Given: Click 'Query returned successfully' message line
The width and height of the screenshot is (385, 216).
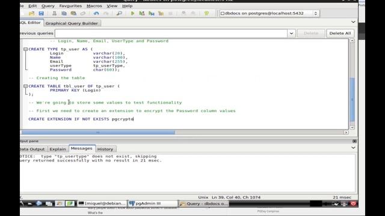Looking at the screenshot, I should pyautogui.click(x=91, y=161).
